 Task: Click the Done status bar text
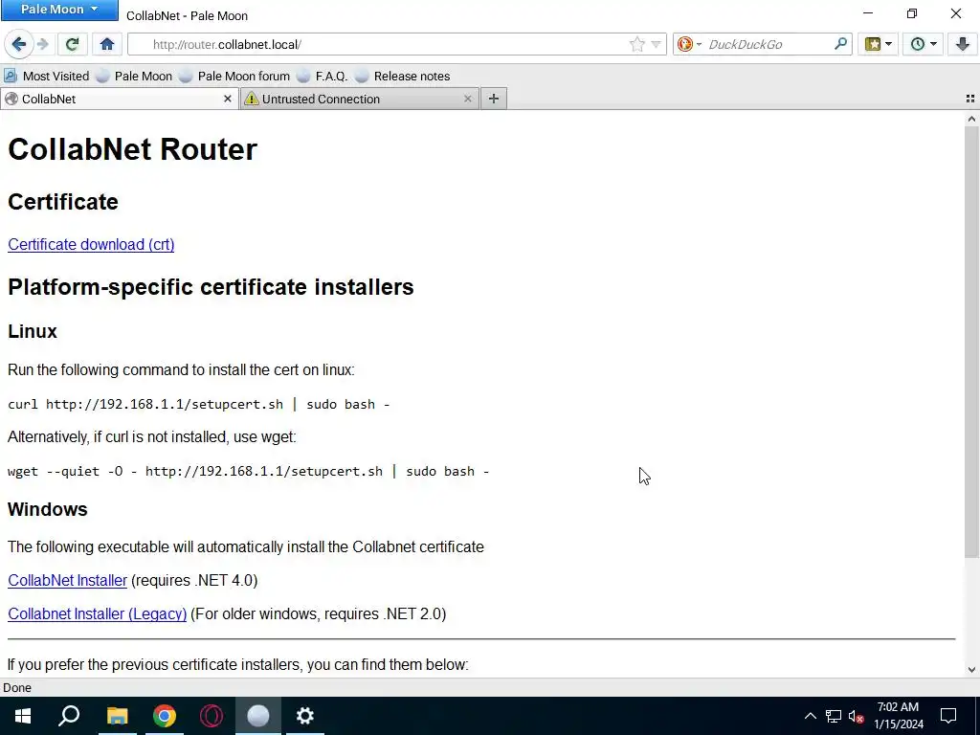[17, 687]
